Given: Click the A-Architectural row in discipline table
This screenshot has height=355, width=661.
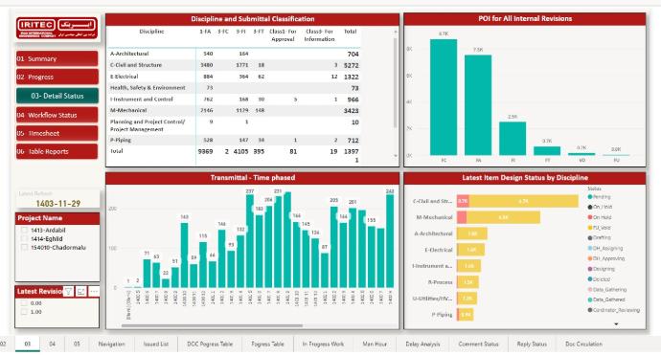Looking at the screenshot, I should [x=234, y=54].
